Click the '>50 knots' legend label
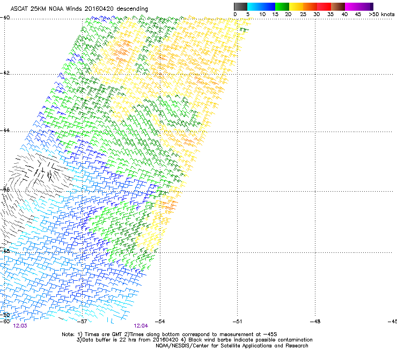The height and width of the screenshot is (349, 397). 381,14
